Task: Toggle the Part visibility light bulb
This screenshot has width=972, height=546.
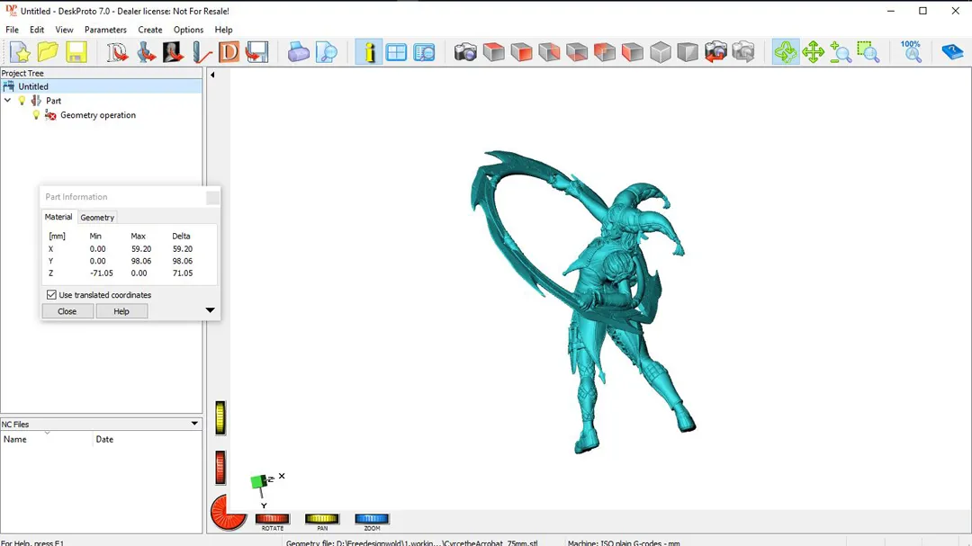Action: tap(22, 101)
